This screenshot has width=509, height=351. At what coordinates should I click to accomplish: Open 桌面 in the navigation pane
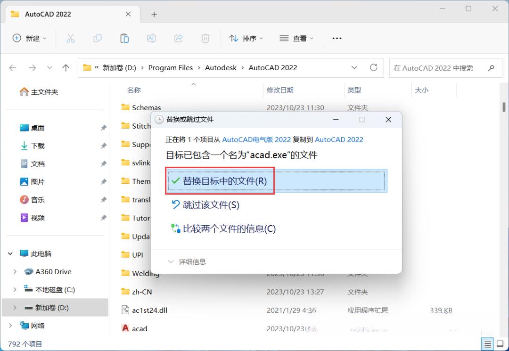[32, 128]
